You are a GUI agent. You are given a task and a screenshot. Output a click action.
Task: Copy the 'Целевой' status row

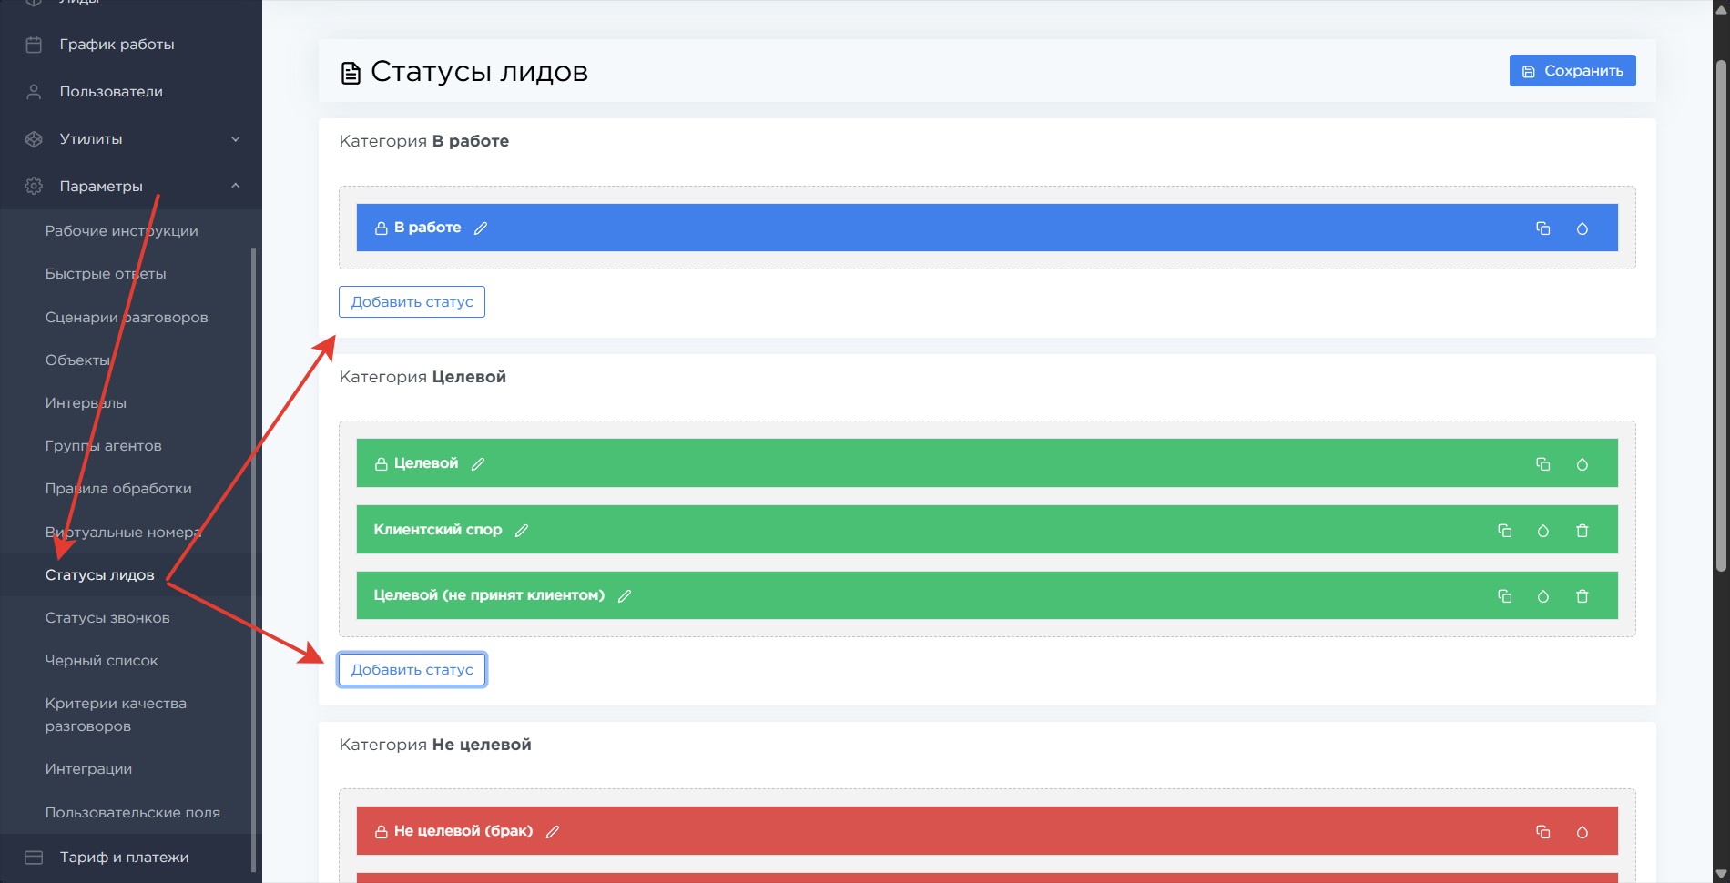click(1542, 464)
